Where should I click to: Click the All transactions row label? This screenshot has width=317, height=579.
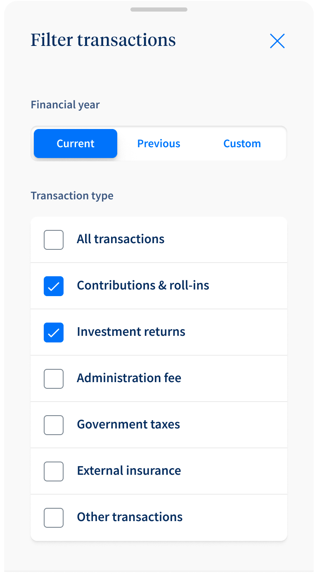(121, 239)
